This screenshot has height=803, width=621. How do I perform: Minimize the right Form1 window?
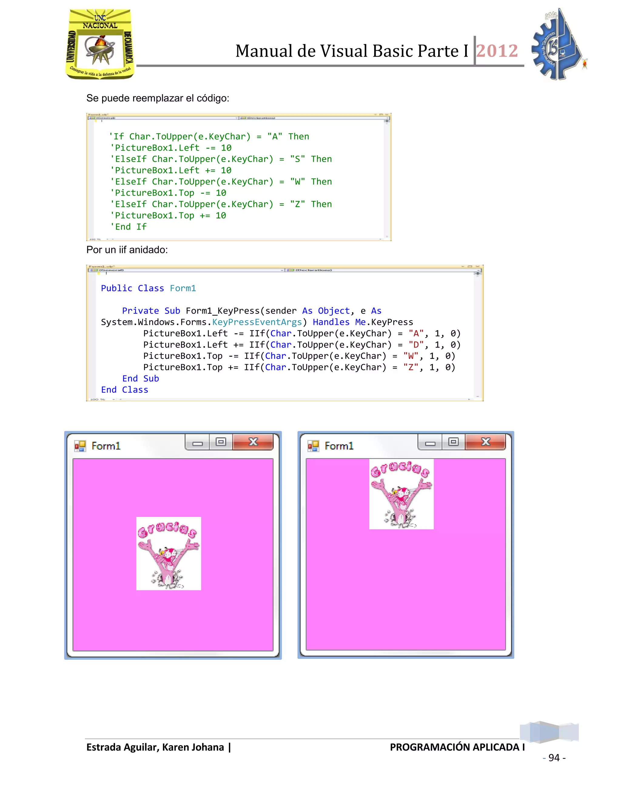431,442
